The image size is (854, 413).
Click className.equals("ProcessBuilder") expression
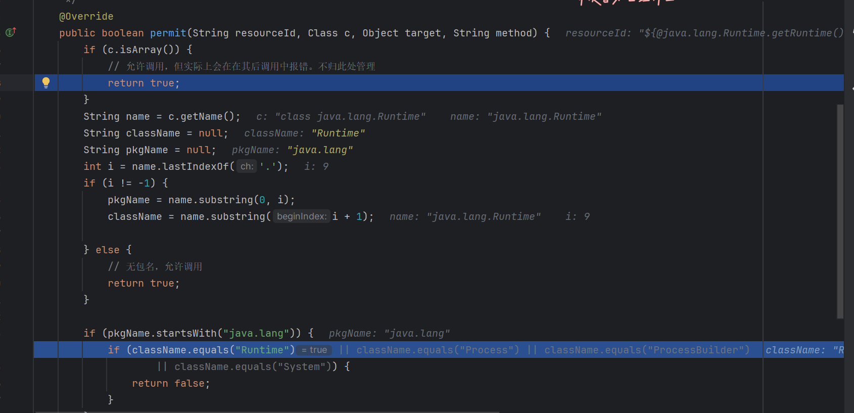647,350
